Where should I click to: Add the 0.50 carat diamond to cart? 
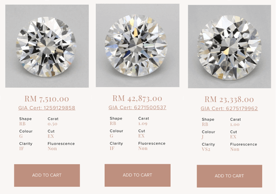point(47,175)
